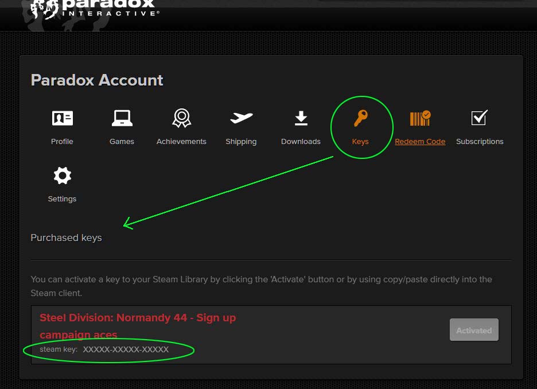Click the grey Activated button
The width and height of the screenshot is (537, 389).
474,330
